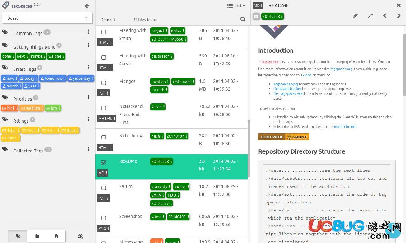Image resolution: width=406 pixels, height=243 pixels.
Task: Click the Built with Grunt badge
Action: click(284, 137)
